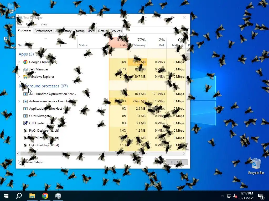Sort processes by the CPU column
Viewport: 269px width, 201px height.
tap(118, 42)
